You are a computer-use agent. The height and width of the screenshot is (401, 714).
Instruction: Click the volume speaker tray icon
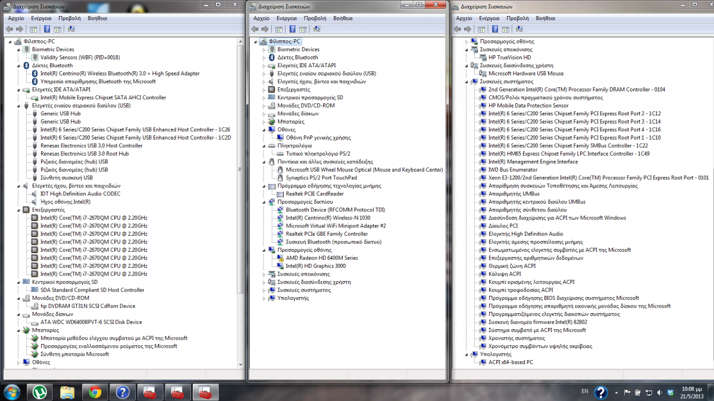click(x=660, y=393)
